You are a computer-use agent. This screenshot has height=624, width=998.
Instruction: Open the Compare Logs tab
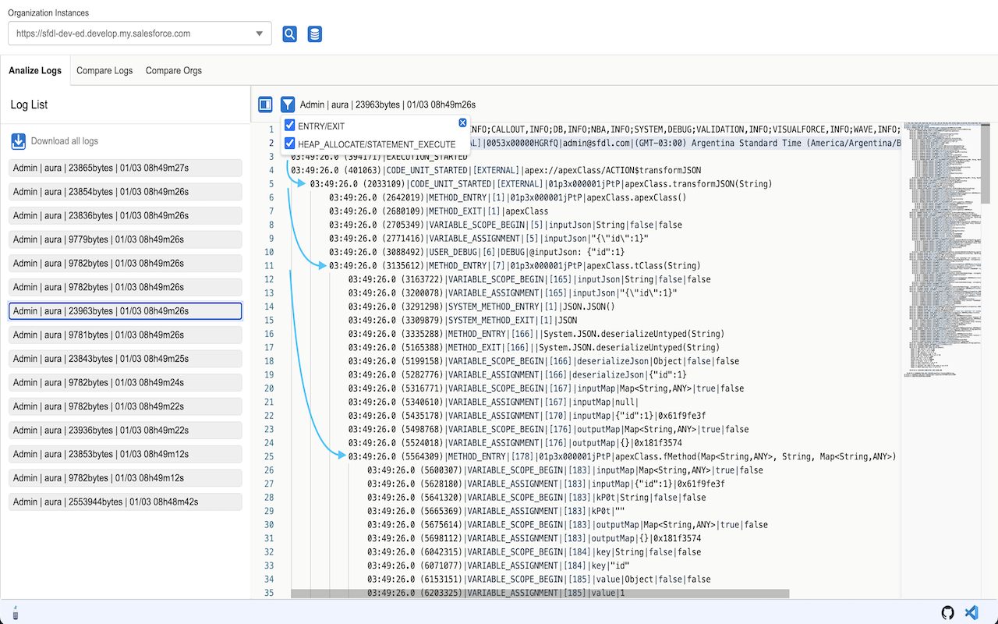[104, 70]
